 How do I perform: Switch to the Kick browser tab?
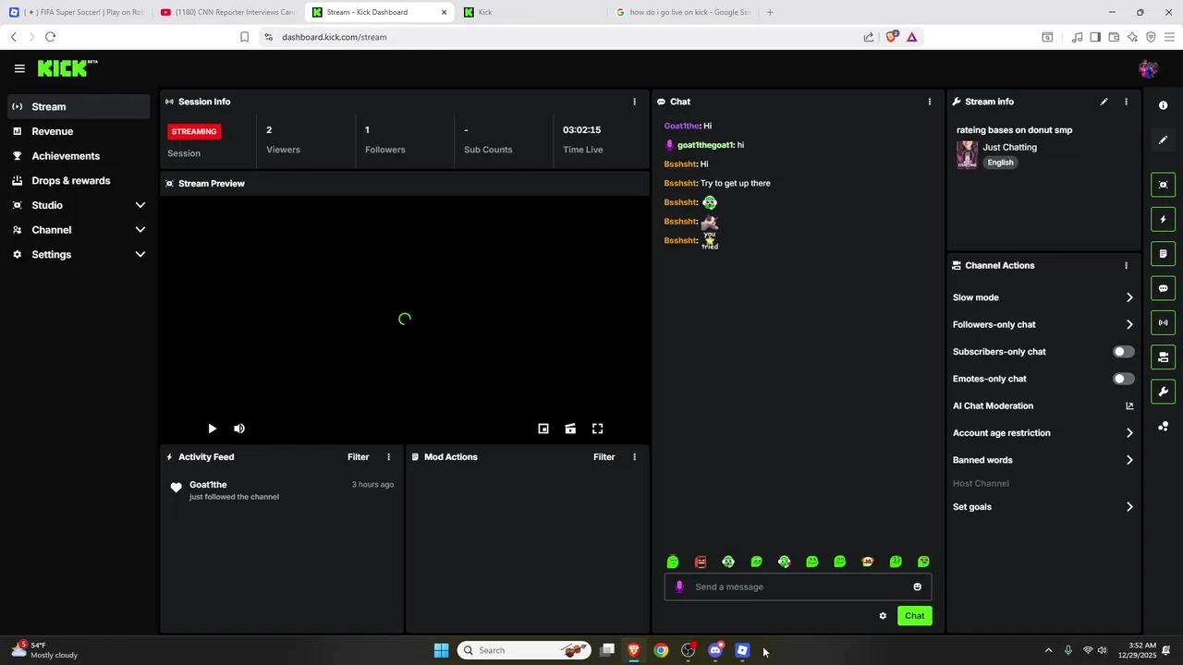pyautogui.click(x=531, y=12)
